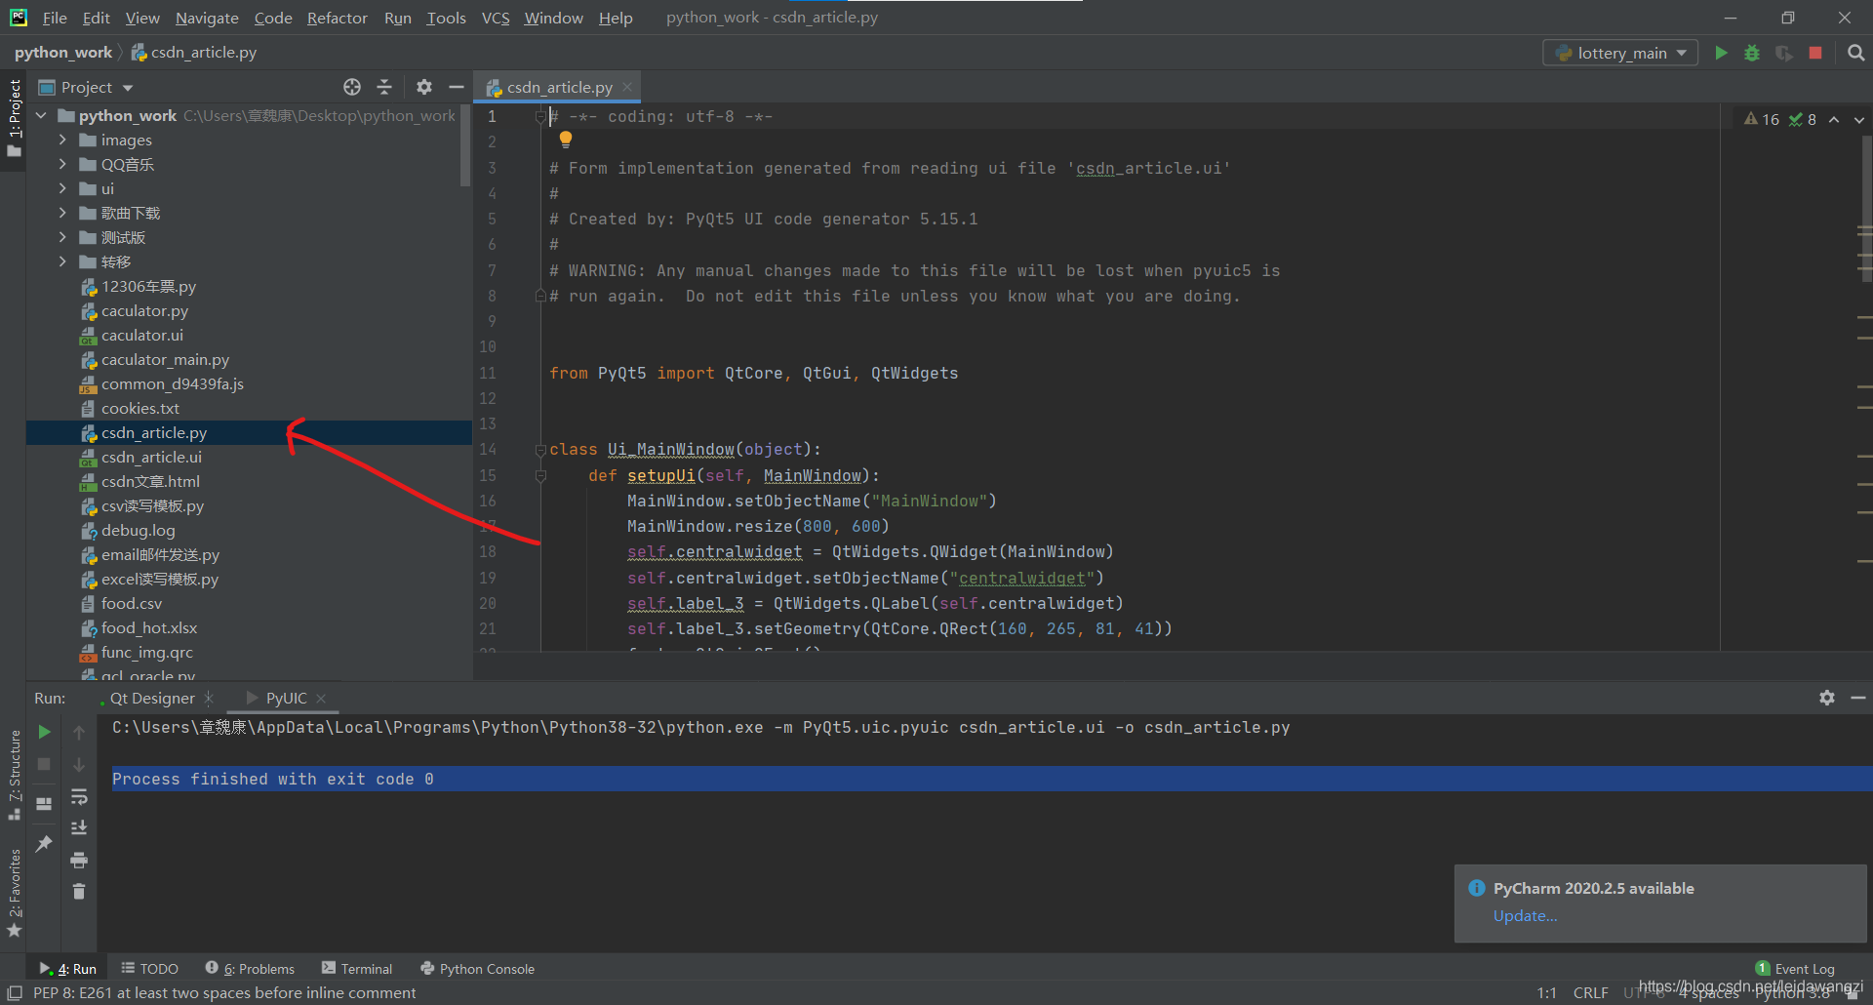This screenshot has height=1005, width=1873.
Task: Click the Debug bug icon
Action: [1752, 53]
